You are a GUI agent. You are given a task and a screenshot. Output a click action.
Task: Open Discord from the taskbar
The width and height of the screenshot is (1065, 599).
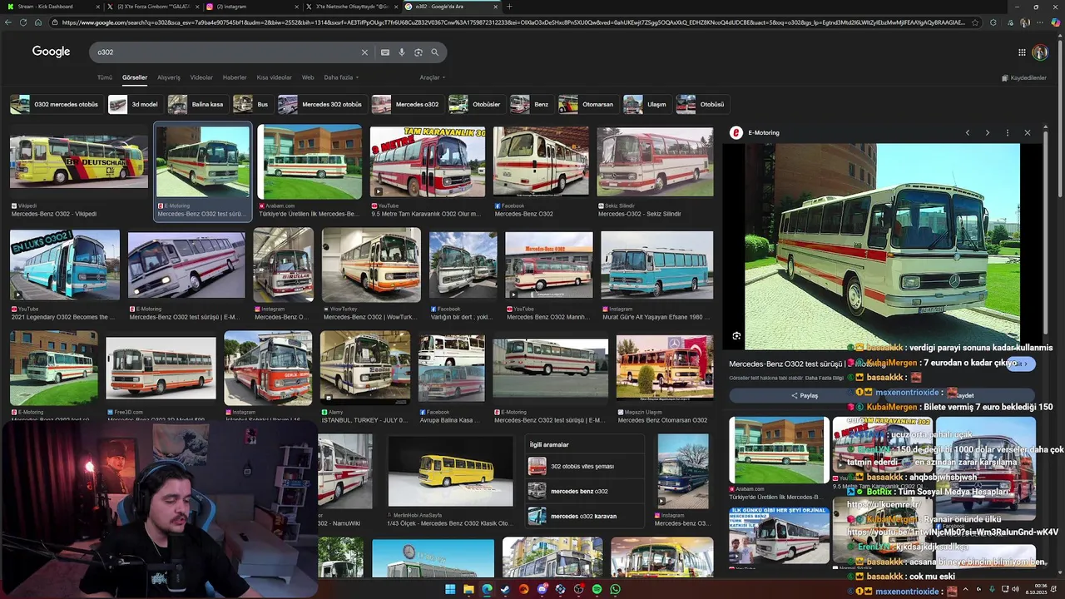542,589
